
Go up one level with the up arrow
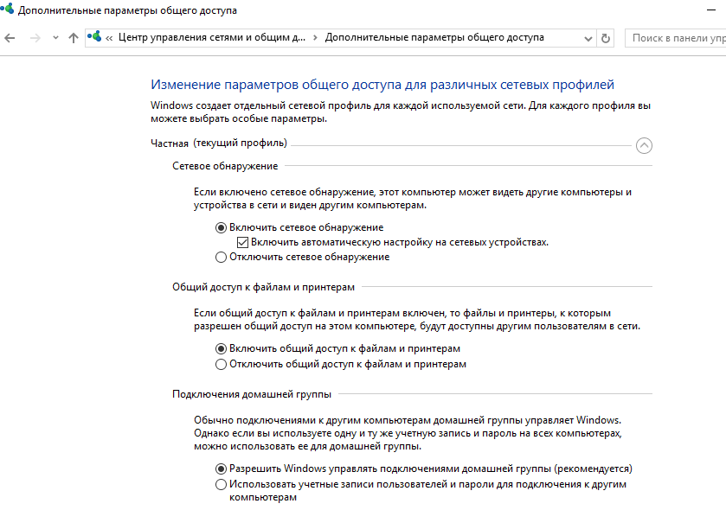point(74,38)
